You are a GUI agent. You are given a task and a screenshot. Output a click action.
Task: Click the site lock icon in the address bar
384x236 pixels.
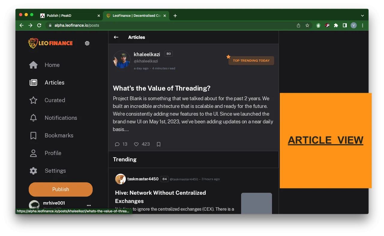click(x=50, y=25)
